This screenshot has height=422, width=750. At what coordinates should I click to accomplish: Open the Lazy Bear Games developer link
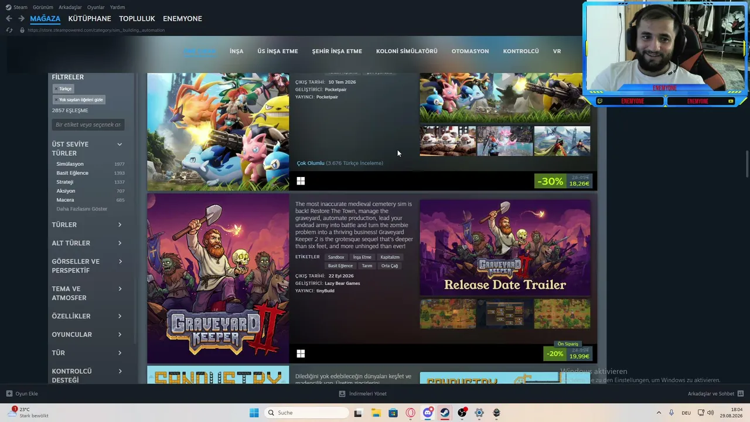tap(342, 283)
